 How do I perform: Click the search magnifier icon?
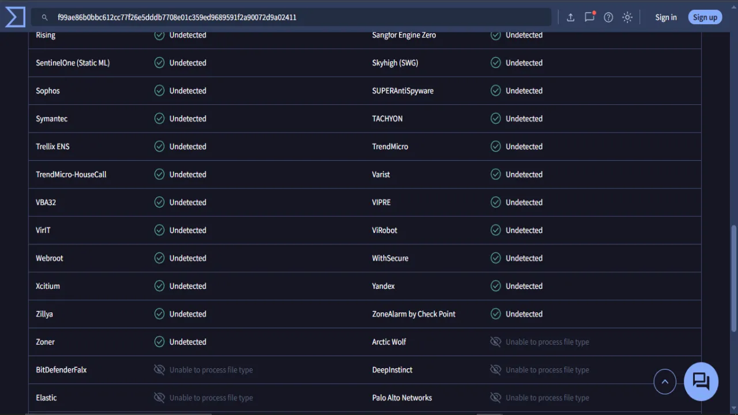[x=44, y=17]
